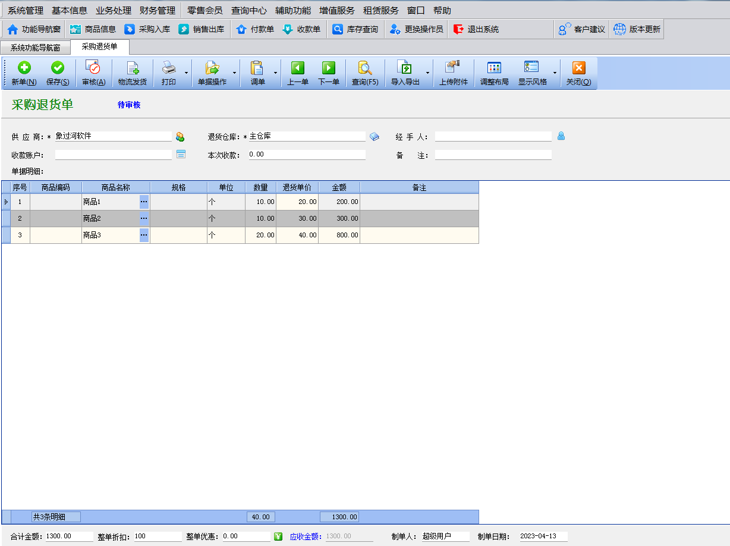Click the 备注 input field in header
Image resolution: width=730 pixels, height=546 pixels.
pyautogui.click(x=493, y=155)
